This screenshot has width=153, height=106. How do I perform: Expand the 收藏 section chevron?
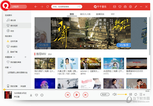click(11, 67)
